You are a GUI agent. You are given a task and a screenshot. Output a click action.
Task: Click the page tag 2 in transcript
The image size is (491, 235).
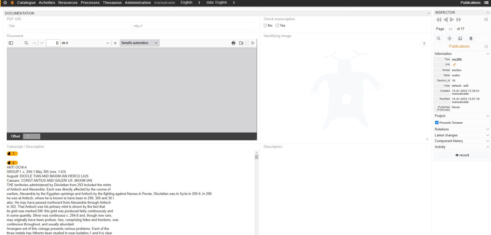(x=12, y=163)
